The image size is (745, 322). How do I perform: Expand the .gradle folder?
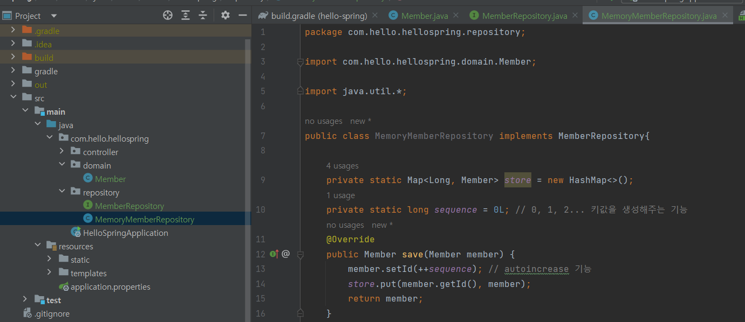tap(13, 31)
